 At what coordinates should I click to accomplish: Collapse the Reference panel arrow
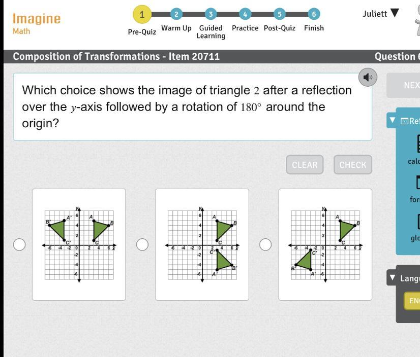(393, 120)
